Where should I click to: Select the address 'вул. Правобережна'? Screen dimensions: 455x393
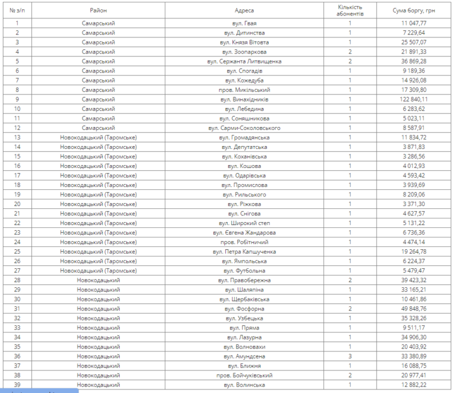click(x=244, y=280)
